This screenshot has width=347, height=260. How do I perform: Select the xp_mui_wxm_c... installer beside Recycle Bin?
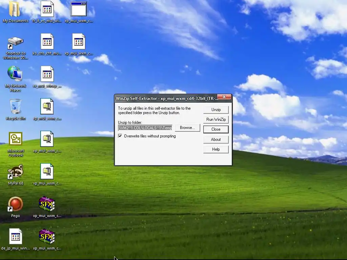pyautogui.click(x=47, y=106)
